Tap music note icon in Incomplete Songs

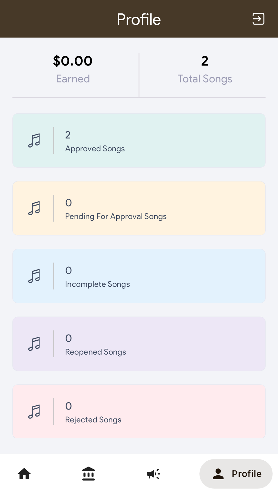pyautogui.click(x=34, y=276)
